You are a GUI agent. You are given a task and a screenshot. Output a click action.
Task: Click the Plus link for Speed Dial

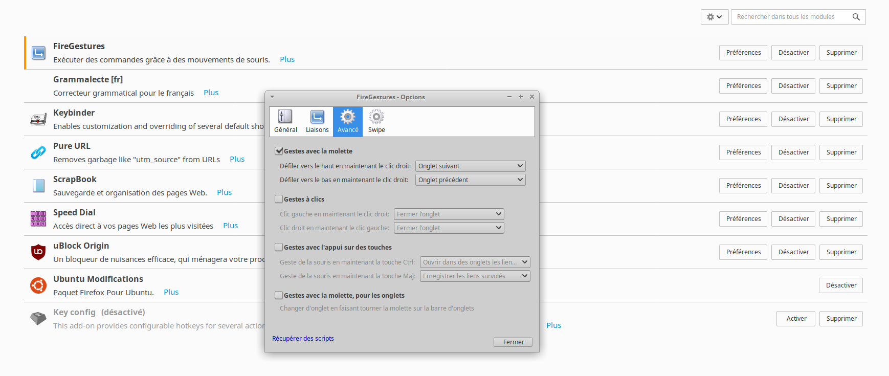(x=230, y=226)
